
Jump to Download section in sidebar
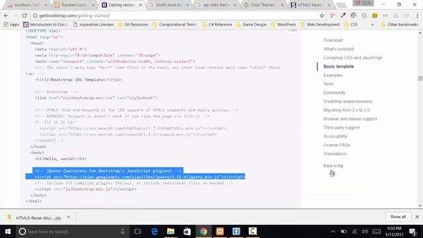point(333,40)
